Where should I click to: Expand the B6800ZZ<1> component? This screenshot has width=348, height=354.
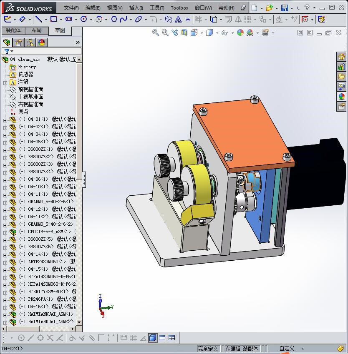pos(5,150)
